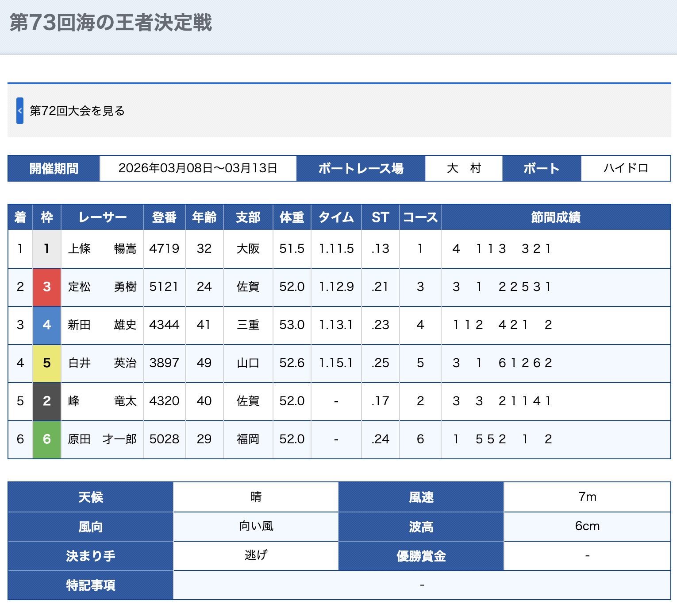Open the 第72回大会を見る link
Image resolution: width=677 pixels, height=605 pixels.
click(x=77, y=111)
